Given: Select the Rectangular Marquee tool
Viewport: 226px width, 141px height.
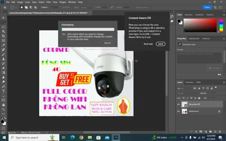Looking at the screenshot, I should tap(3, 22).
